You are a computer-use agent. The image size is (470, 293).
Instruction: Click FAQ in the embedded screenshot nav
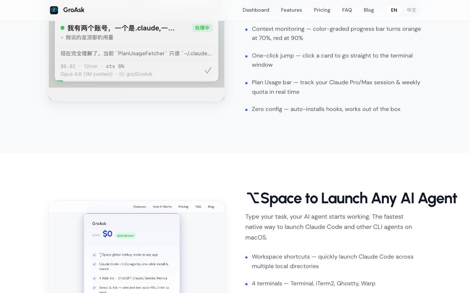pyautogui.click(x=198, y=207)
